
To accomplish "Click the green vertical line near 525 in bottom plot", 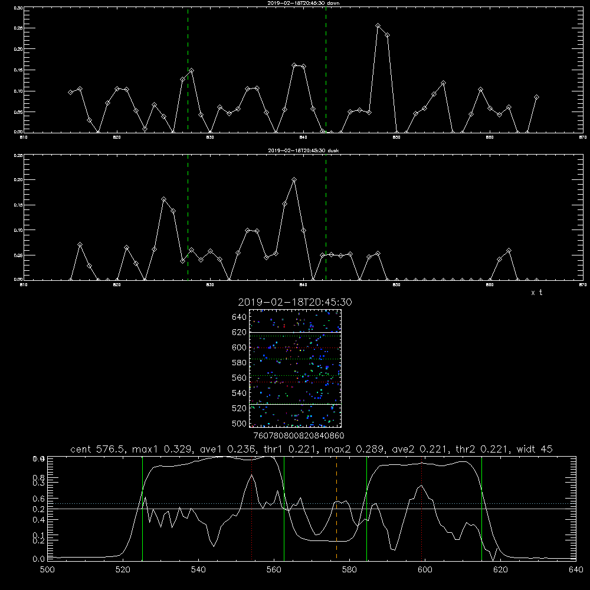I will 142,508.
